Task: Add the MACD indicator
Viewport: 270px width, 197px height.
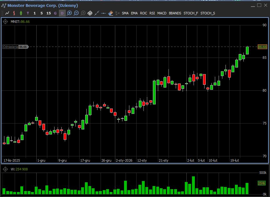Action: point(162,13)
